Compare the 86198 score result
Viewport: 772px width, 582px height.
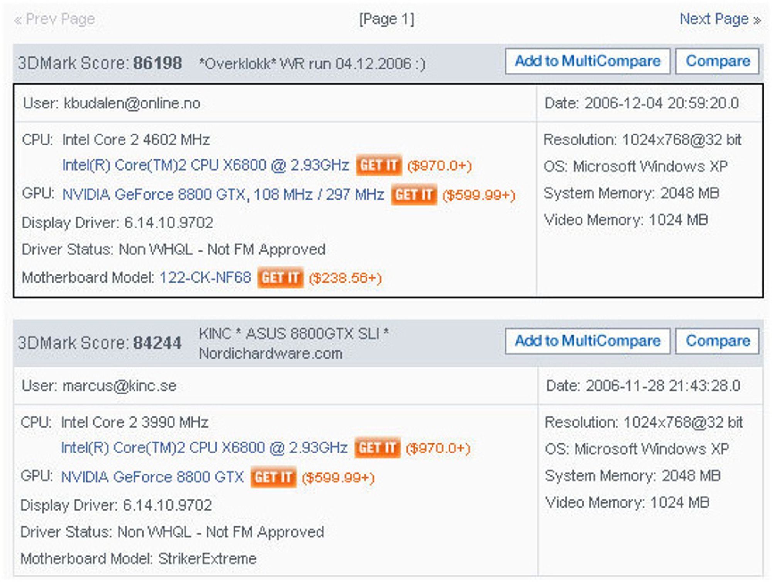(717, 61)
